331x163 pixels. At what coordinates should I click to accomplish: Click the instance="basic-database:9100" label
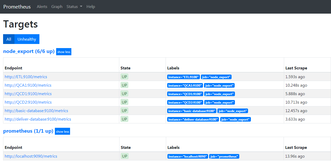coord(192,111)
